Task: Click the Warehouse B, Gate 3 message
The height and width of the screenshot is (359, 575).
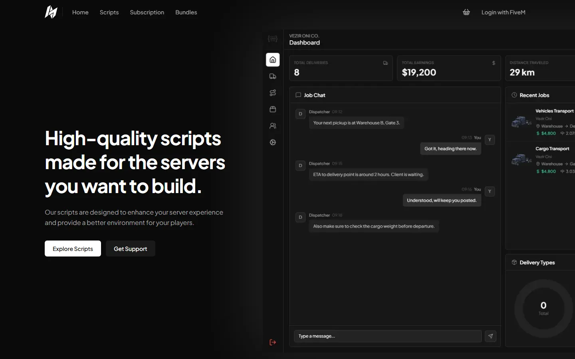Action: (357, 123)
